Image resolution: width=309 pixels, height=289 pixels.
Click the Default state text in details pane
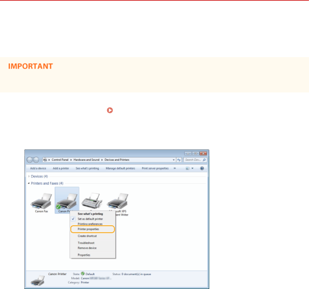tap(90, 274)
